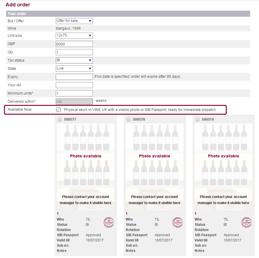Screen dimensions: 259x258
Task: Open the photo thumbnail for lot 500577
Action: (x=86, y=167)
